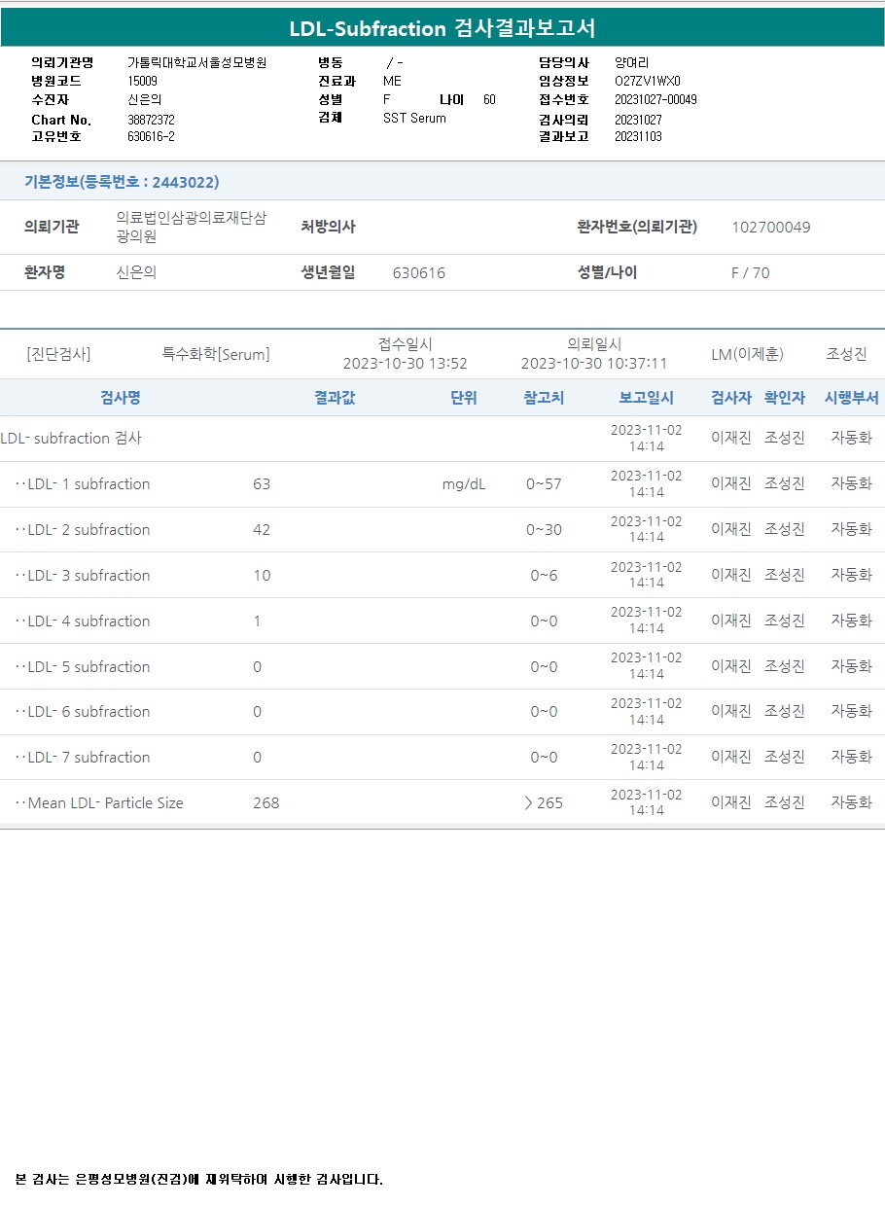Click the patient number 102700049
The image size is (885, 1207).
pyautogui.click(x=770, y=228)
